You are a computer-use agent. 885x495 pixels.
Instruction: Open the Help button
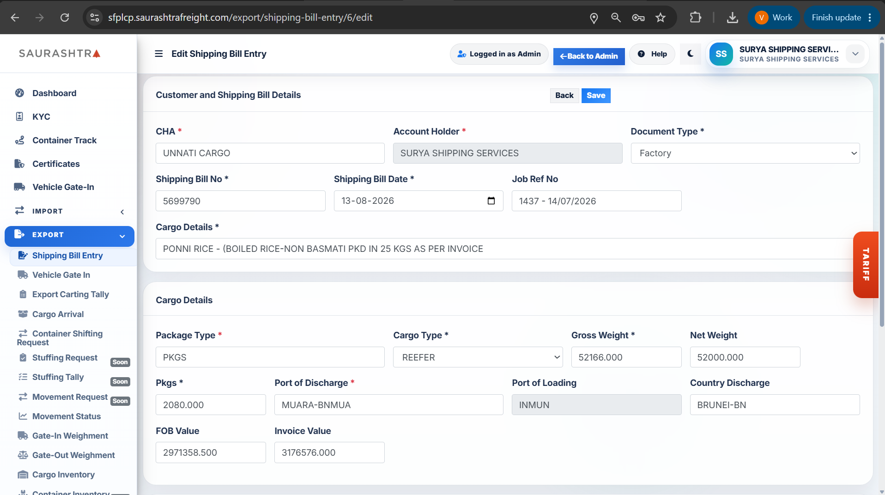tap(652, 54)
